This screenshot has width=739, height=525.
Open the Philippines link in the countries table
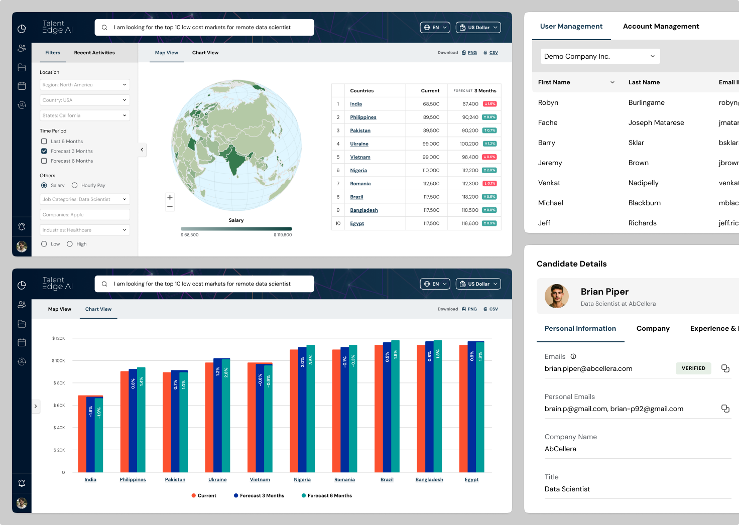[363, 117]
